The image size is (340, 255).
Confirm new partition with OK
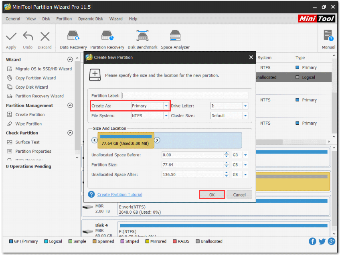212,194
